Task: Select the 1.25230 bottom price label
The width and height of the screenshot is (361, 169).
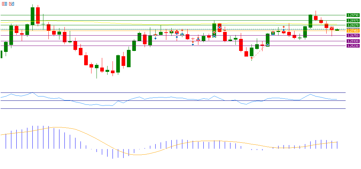Action: coord(353,46)
